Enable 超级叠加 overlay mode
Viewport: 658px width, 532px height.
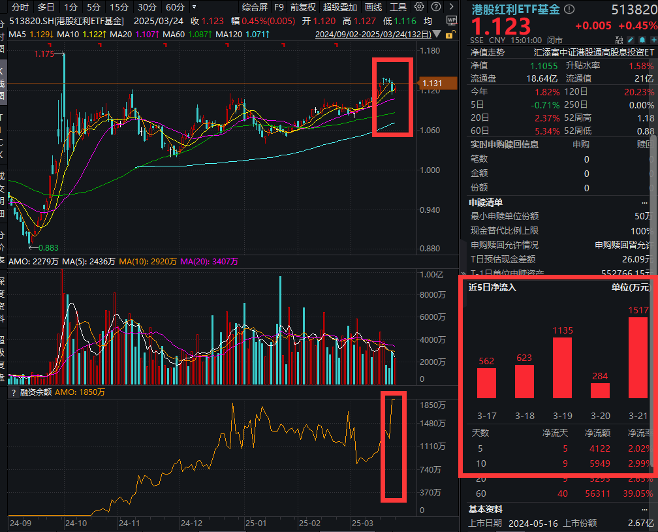340,7
